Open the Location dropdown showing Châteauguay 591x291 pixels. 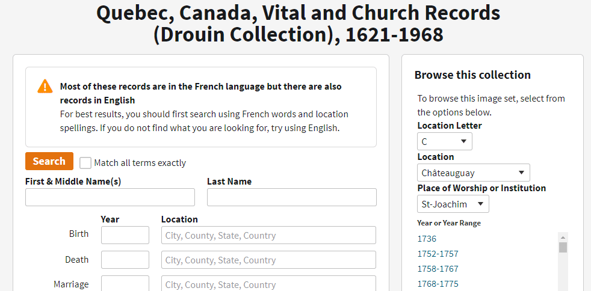coord(474,173)
